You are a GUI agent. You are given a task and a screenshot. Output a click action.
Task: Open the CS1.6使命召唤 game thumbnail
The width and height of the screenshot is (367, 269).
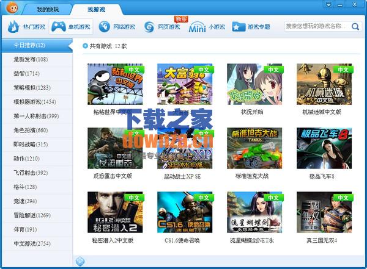pyautogui.click(x=185, y=212)
